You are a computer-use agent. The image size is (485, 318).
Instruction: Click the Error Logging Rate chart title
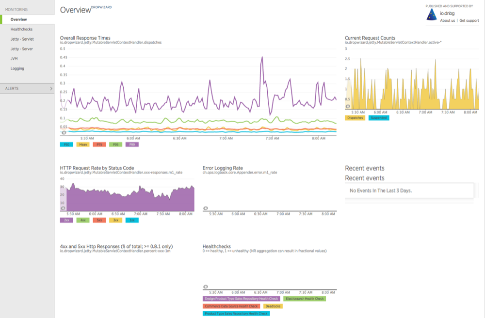[223, 168]
